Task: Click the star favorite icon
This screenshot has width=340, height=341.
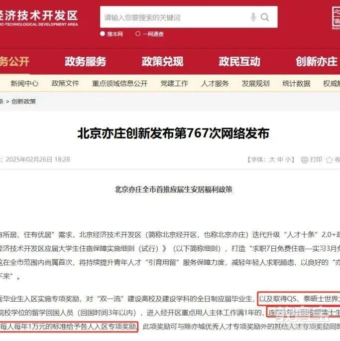Action: pyautogui.click(x=329, y=160)
